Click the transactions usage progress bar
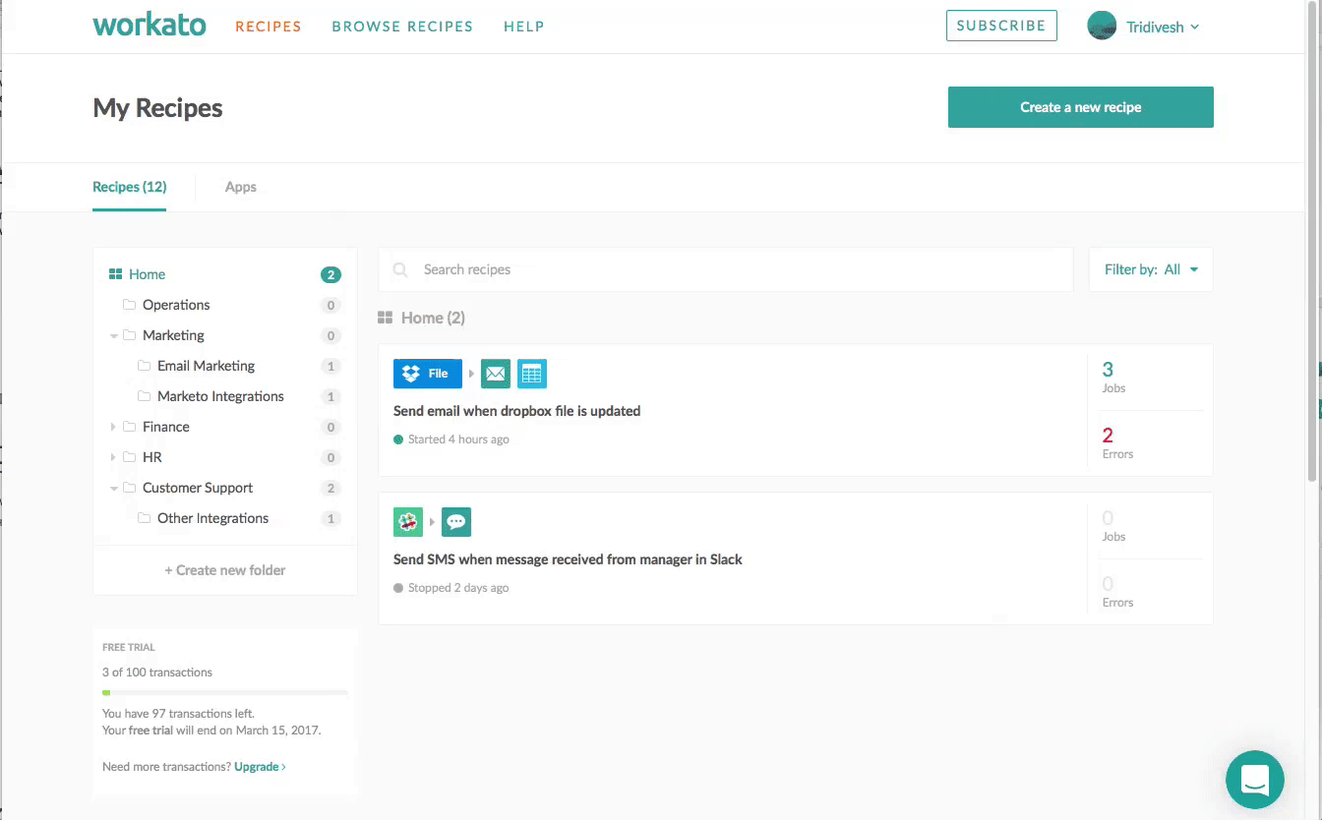1322x820 pixels. 225,693
